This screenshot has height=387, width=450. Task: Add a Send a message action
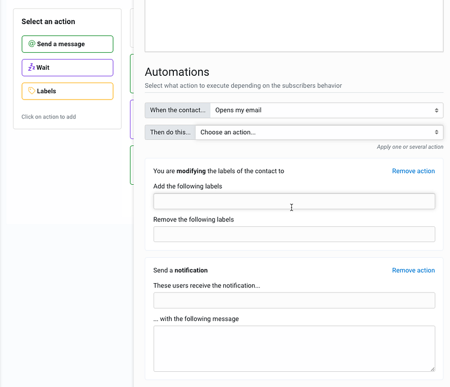click(67, 44)
